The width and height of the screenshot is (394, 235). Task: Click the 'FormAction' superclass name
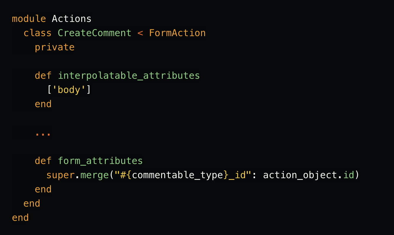click(177, 33)
